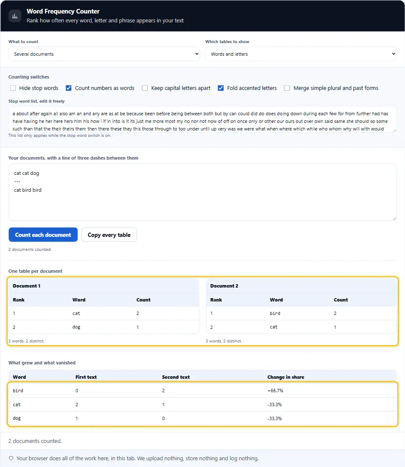Click the Copy every table button

pyautogui.click(x=109, y=235)
